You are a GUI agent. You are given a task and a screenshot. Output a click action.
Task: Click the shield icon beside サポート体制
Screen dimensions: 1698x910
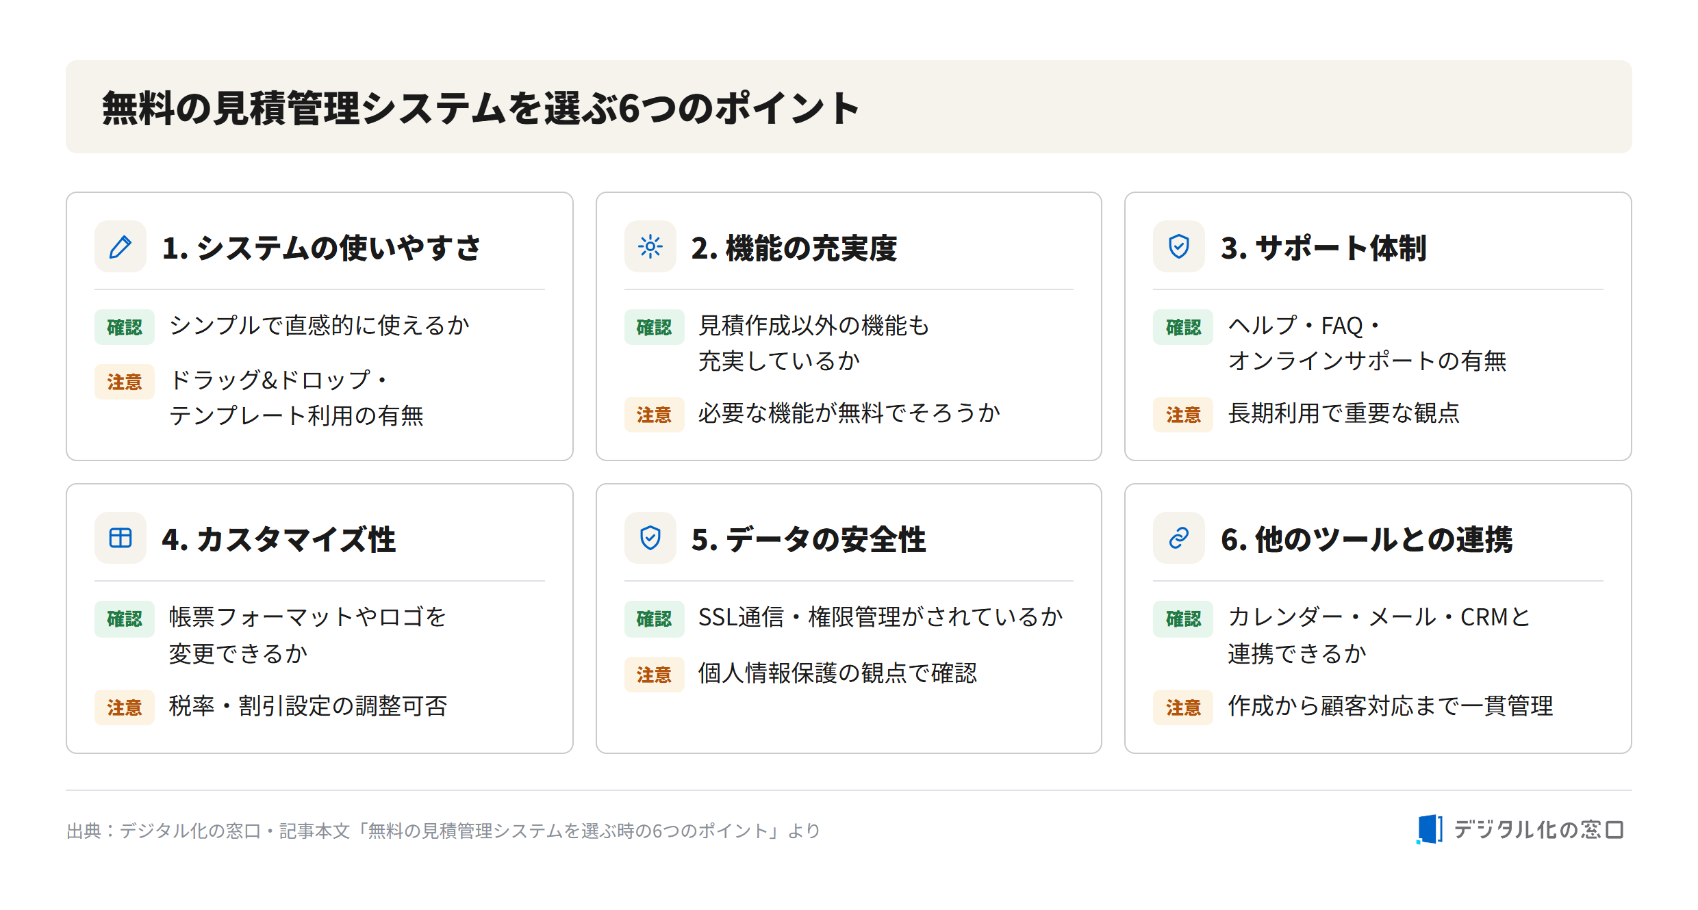click(x=1179, y=246)
